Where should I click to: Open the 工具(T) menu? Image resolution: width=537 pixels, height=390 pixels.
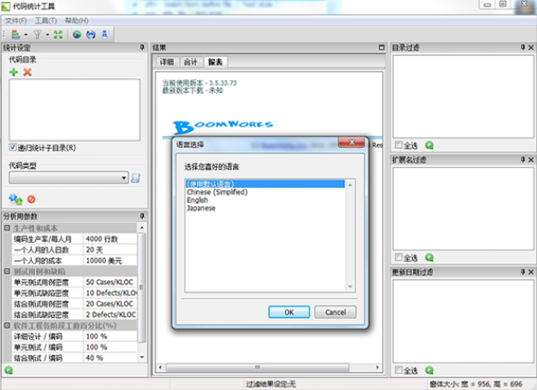(45, 20)
